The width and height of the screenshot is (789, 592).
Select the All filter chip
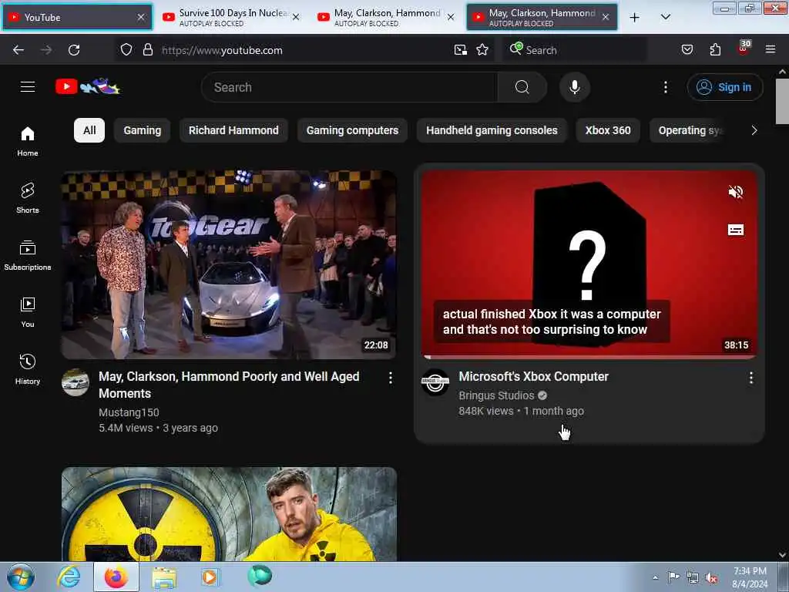click(x=89, y=130)
